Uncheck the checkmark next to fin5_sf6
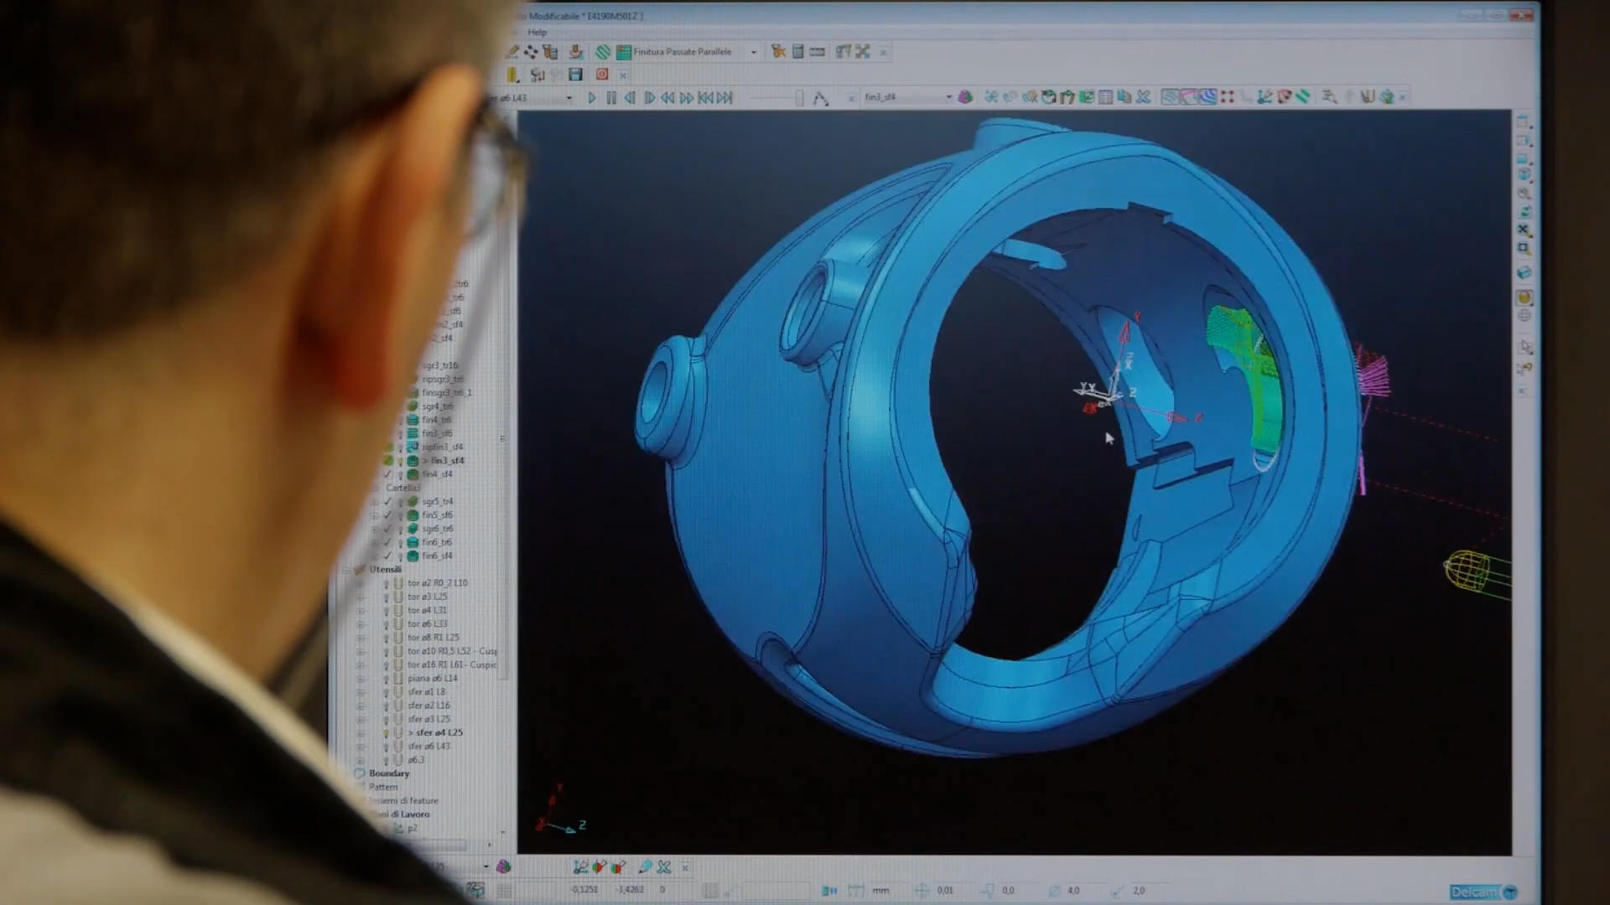Viewport: 1610px width, 905px height. [387, 515]
